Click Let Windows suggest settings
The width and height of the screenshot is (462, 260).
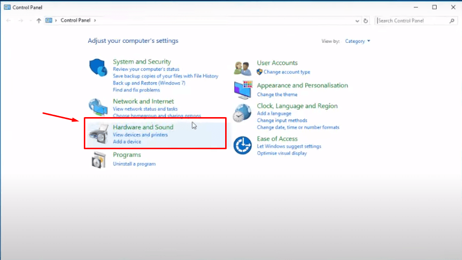click(x=289, y=146)
